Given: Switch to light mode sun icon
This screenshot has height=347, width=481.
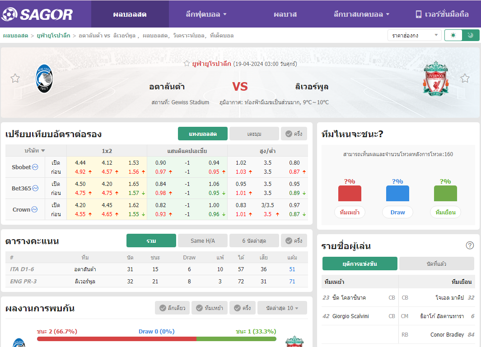Looking at the screenshot, I should pos(453,35).
